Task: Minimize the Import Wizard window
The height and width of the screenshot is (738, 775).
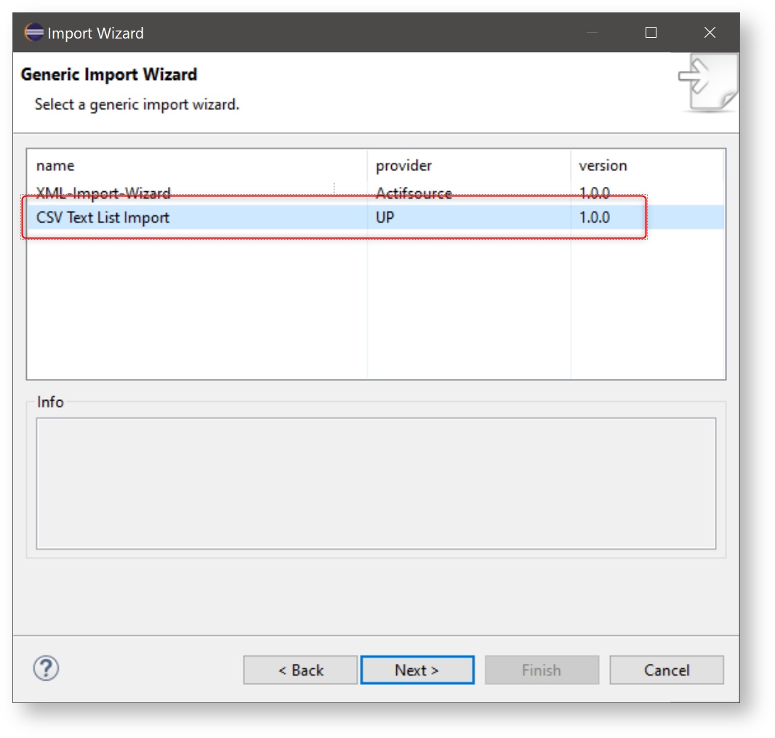Action: (593, 33)
